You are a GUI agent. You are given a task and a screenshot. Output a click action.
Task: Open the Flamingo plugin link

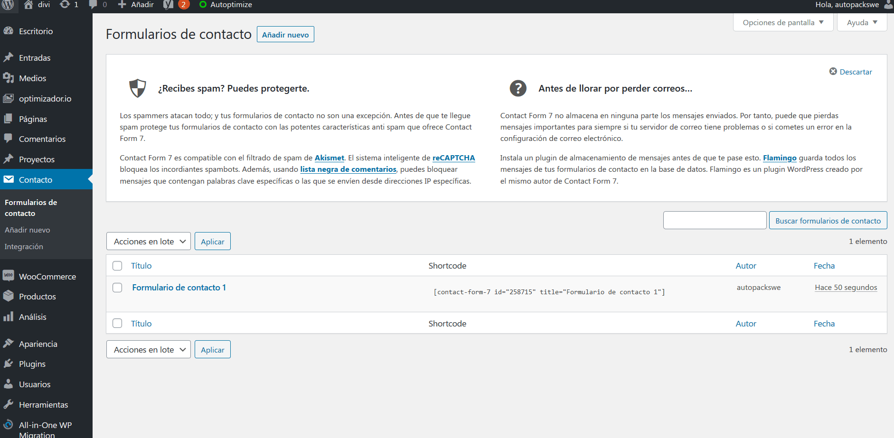(780, 158)
